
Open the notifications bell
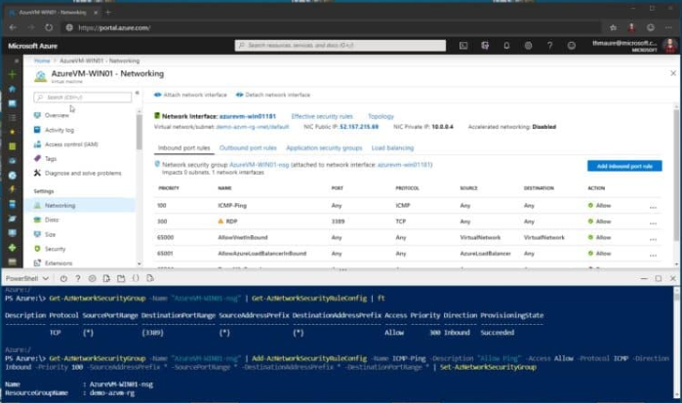[x=506, y=45]
